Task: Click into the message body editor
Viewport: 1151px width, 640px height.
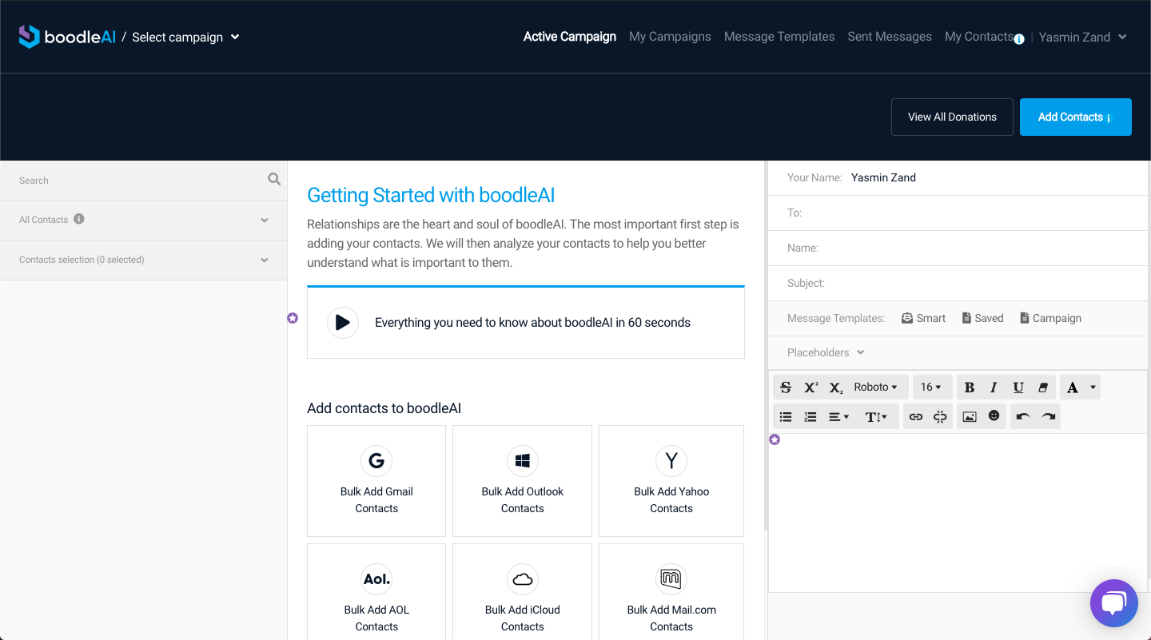Action: (958, 512)
